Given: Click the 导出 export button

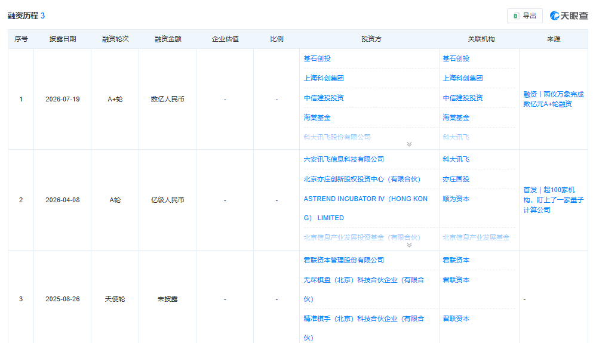Looking at the screenshot, I should click(524, 16).
